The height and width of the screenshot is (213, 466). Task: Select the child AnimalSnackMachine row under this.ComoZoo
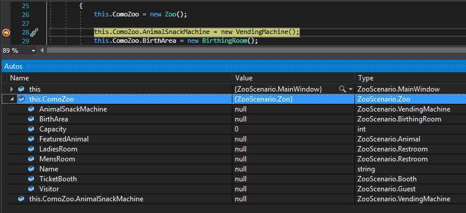click(x=237, y=109)
